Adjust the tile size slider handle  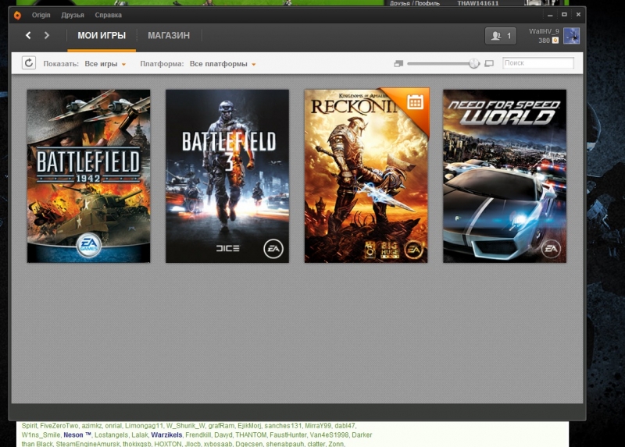click(x=474, y=63)
